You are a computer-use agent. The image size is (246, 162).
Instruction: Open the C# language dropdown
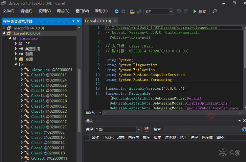click(171, 11)
